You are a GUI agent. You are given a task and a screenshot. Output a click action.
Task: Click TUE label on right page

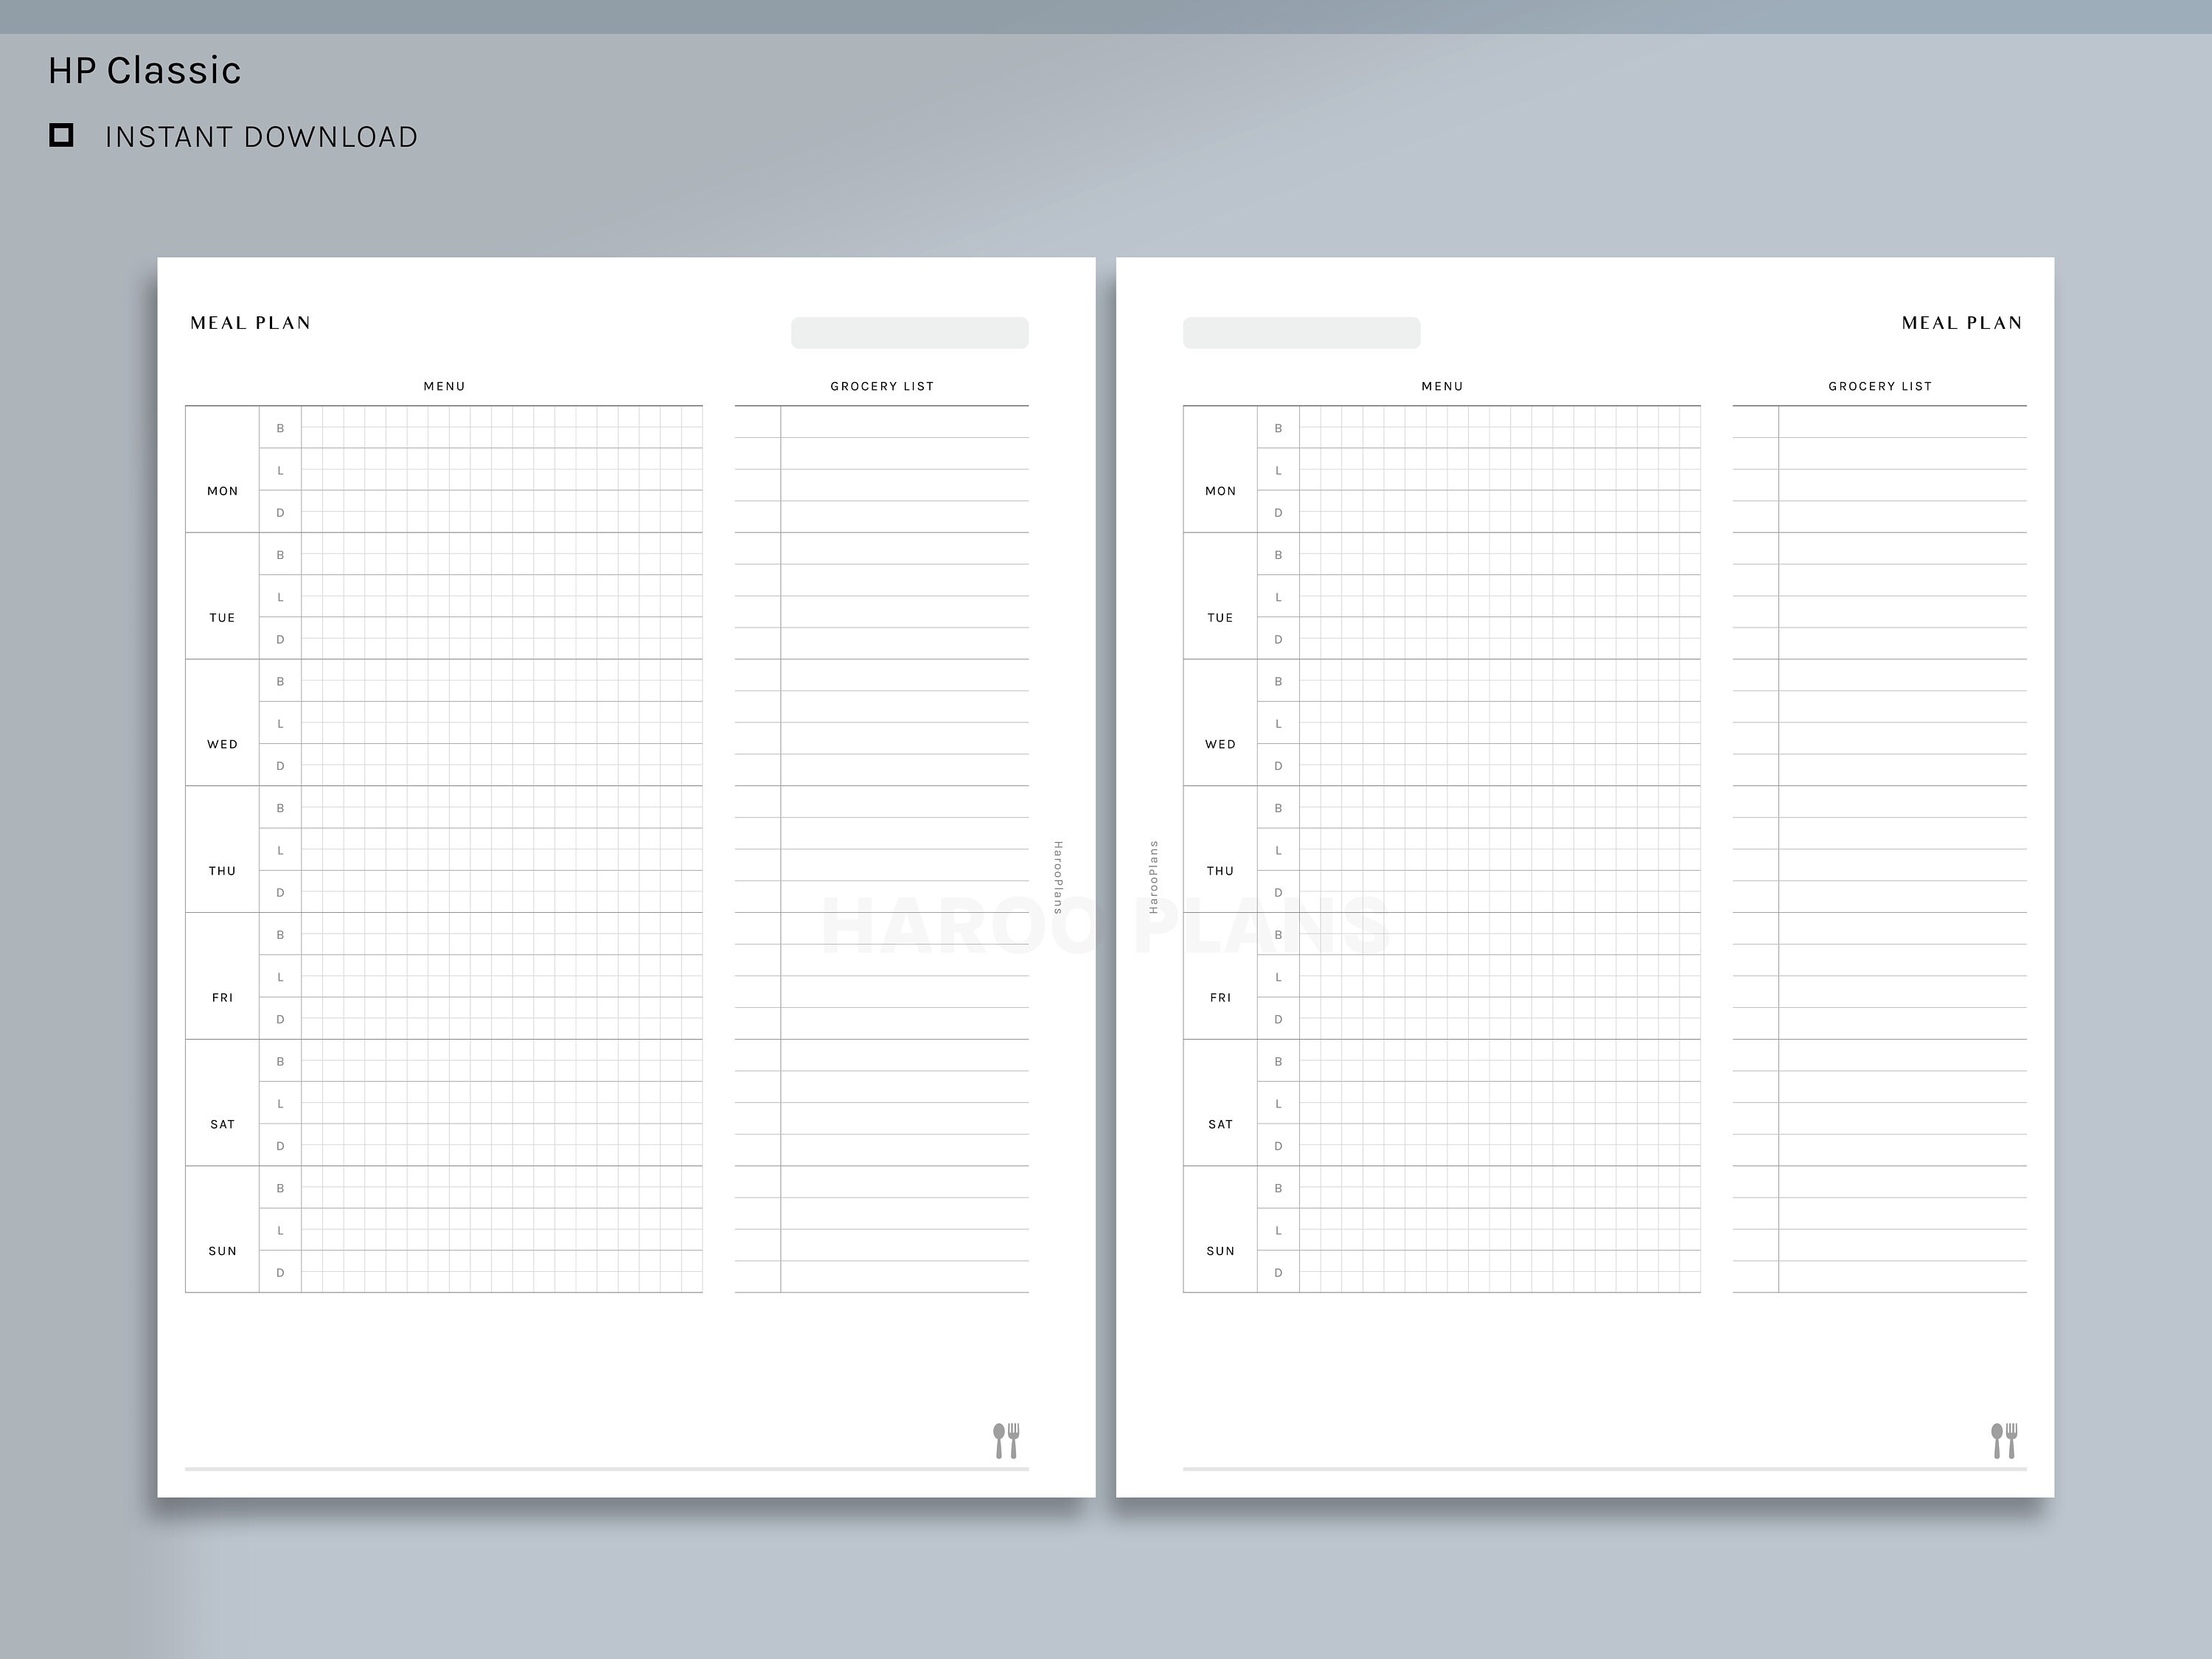[1221, 618]
